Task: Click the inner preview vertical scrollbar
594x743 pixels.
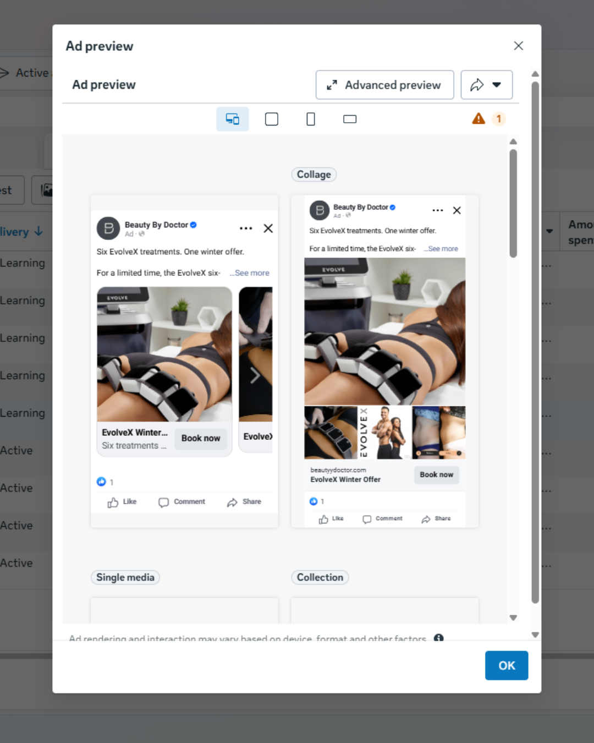Action: pos(513,204)
